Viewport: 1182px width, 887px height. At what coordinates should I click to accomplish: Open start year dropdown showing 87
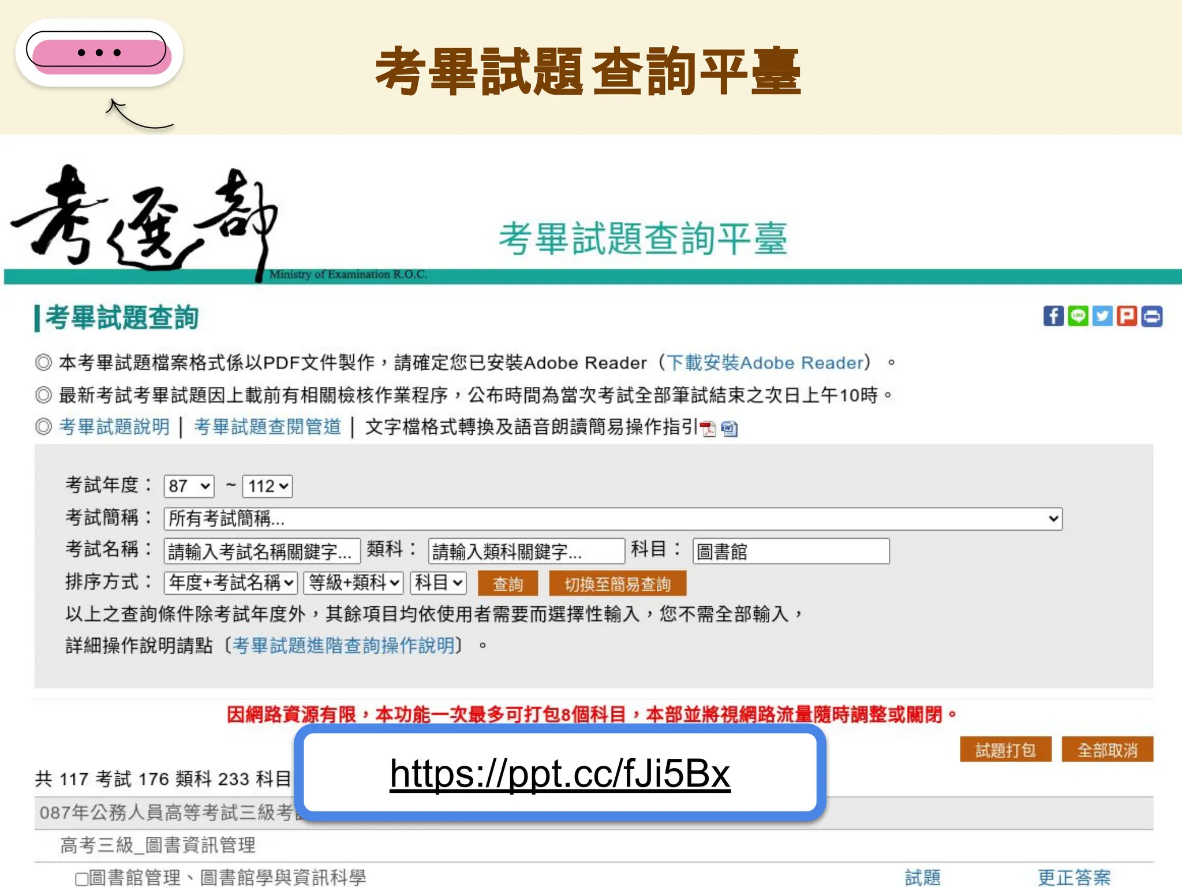[x=189, y=486]
